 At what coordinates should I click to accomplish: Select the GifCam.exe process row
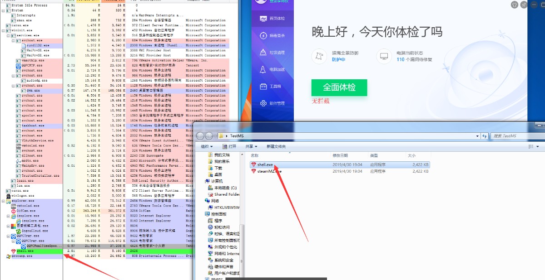click(95, 211)
